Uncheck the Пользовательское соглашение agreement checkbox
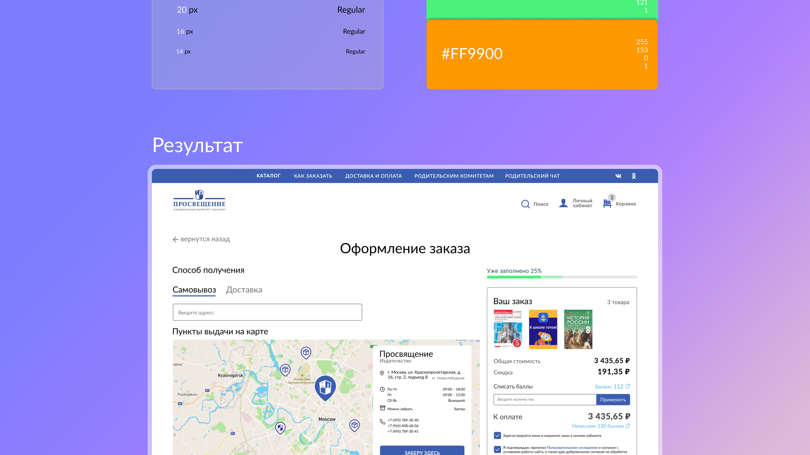Viewport: 810px width, 455px height. click(497, 450)
